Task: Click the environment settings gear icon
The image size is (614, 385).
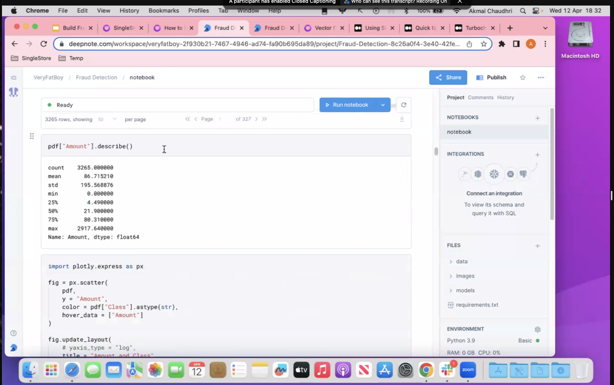Action: point(537,329)
